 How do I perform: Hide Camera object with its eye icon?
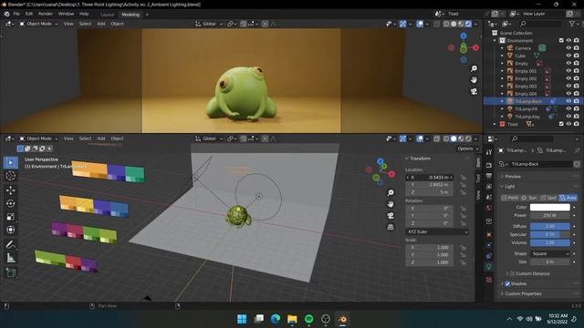(568, 48)
